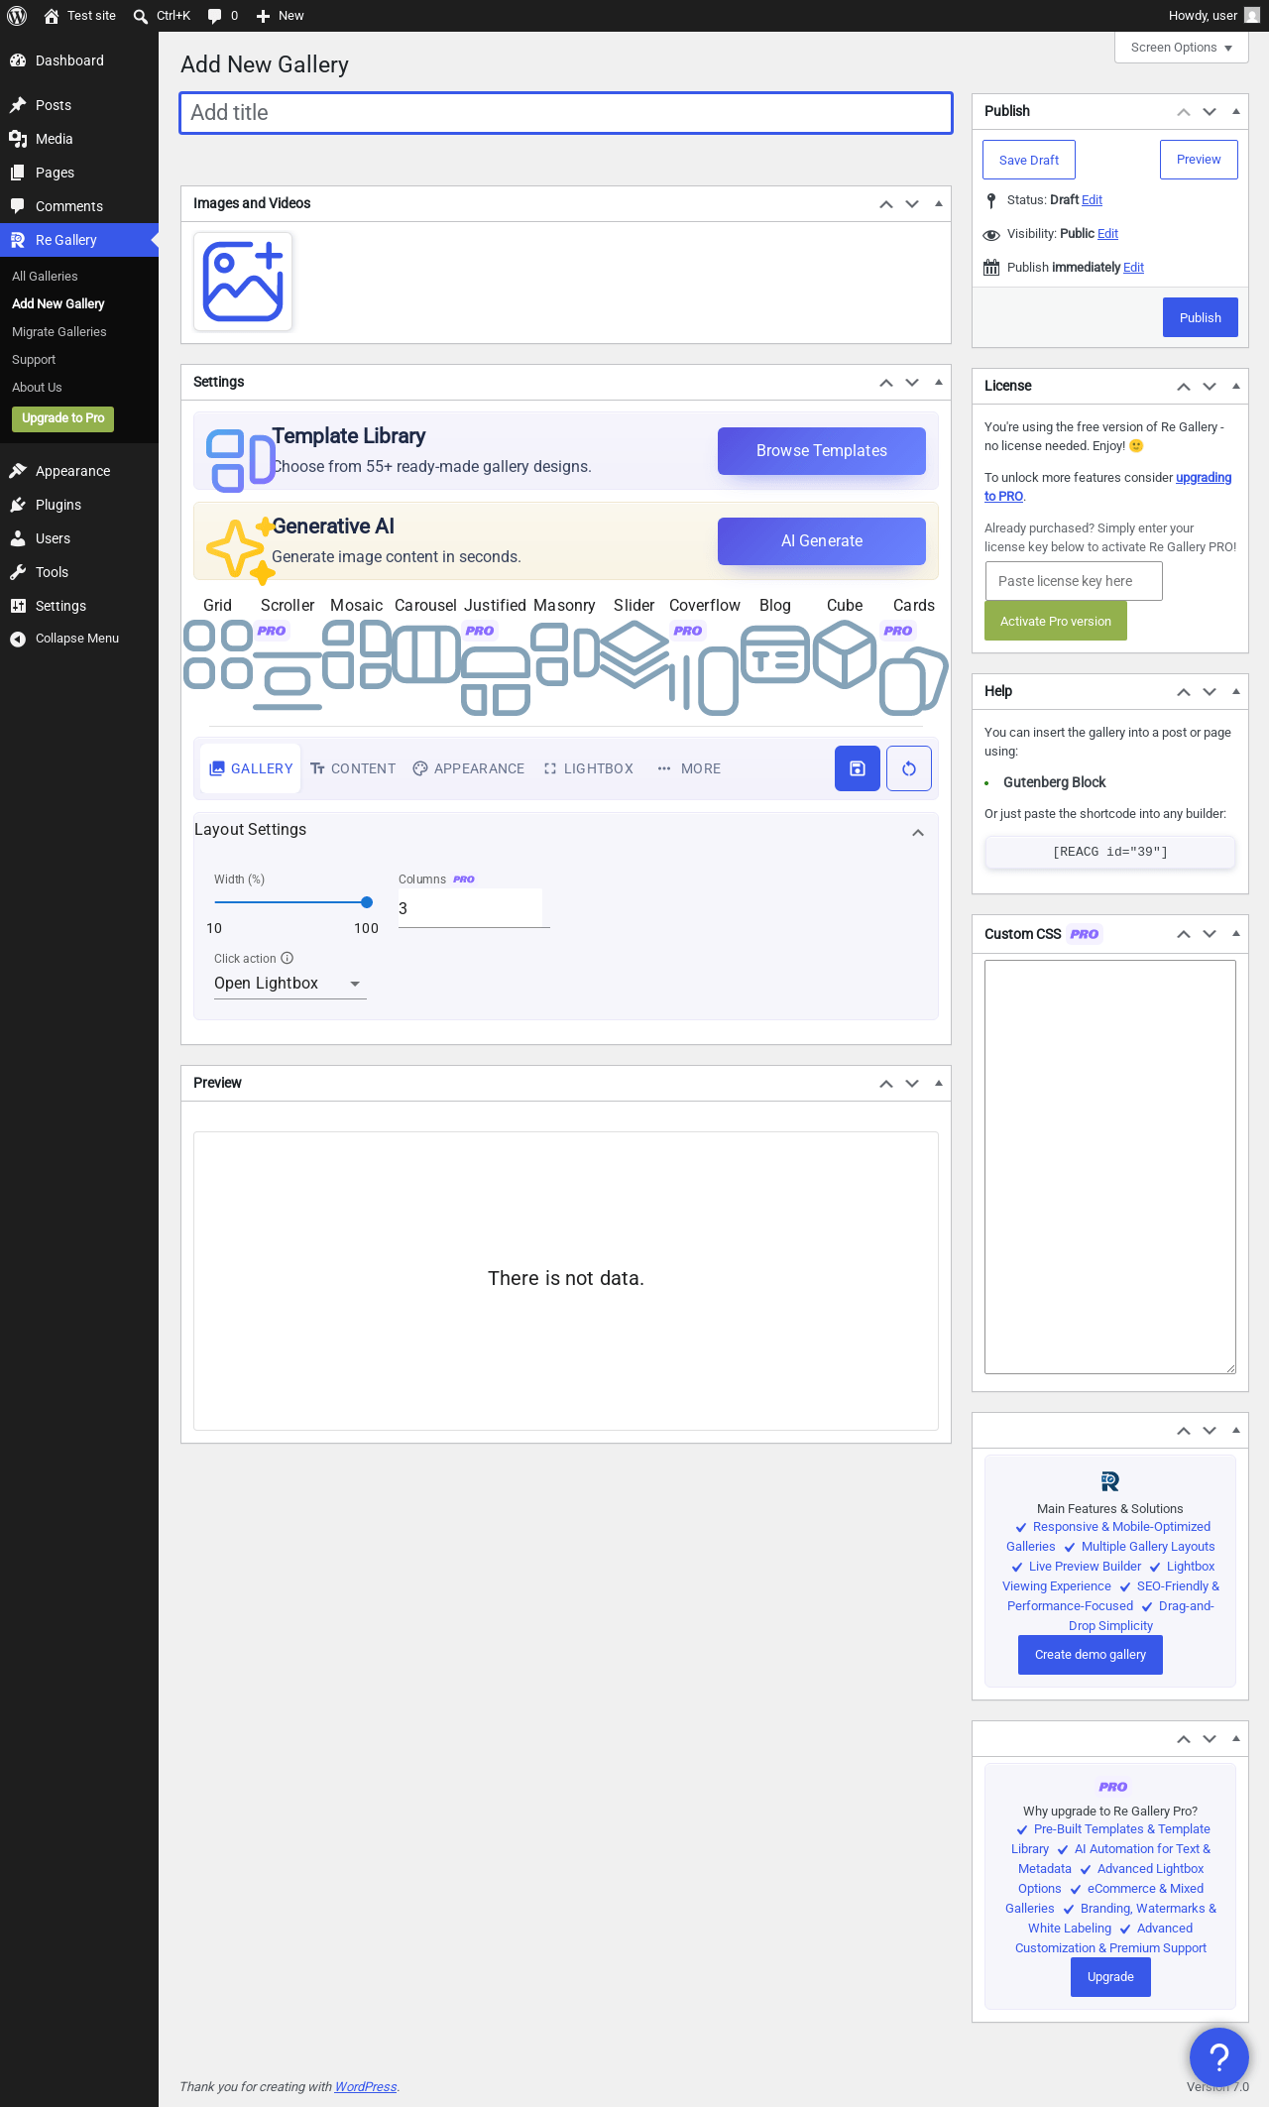
Task: Open All Galleries submenu item
Action: [x=45, y=277]
